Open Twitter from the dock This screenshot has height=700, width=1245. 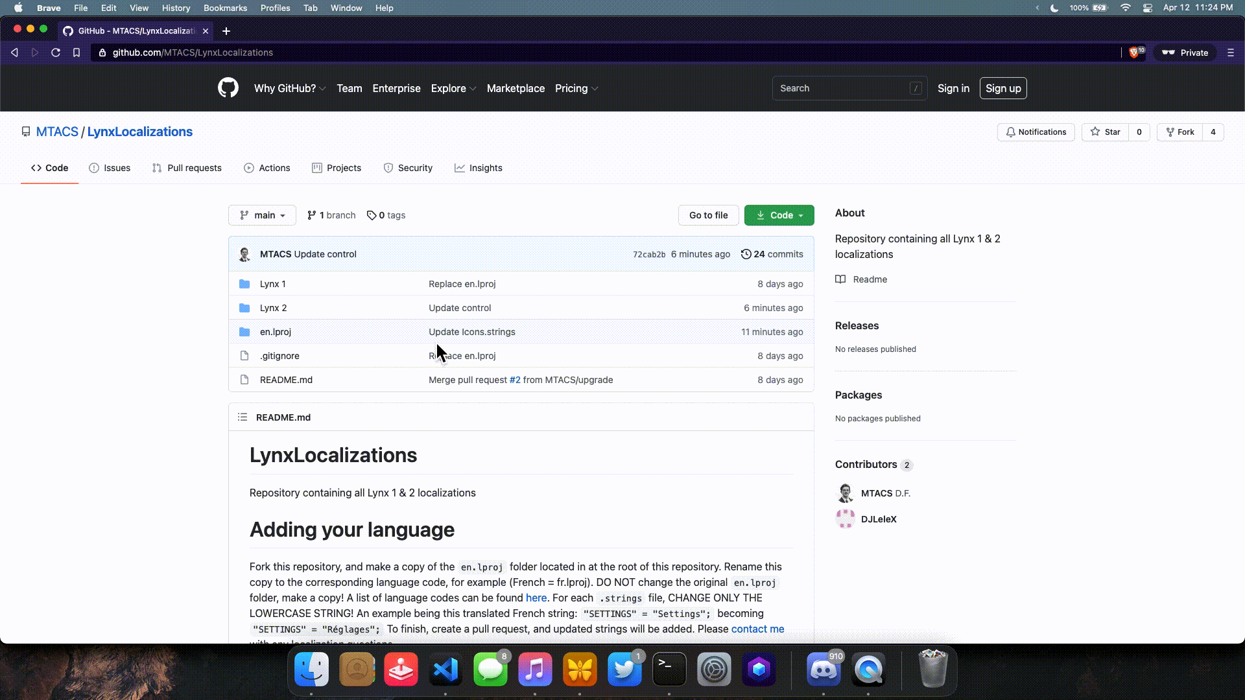click(x=624, y=670)
